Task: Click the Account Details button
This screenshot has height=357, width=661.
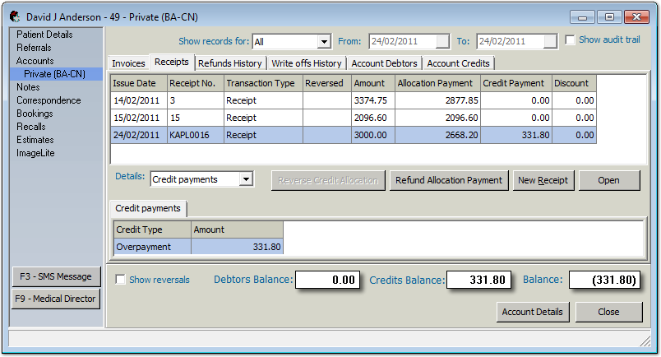Action: click(533, 312)
